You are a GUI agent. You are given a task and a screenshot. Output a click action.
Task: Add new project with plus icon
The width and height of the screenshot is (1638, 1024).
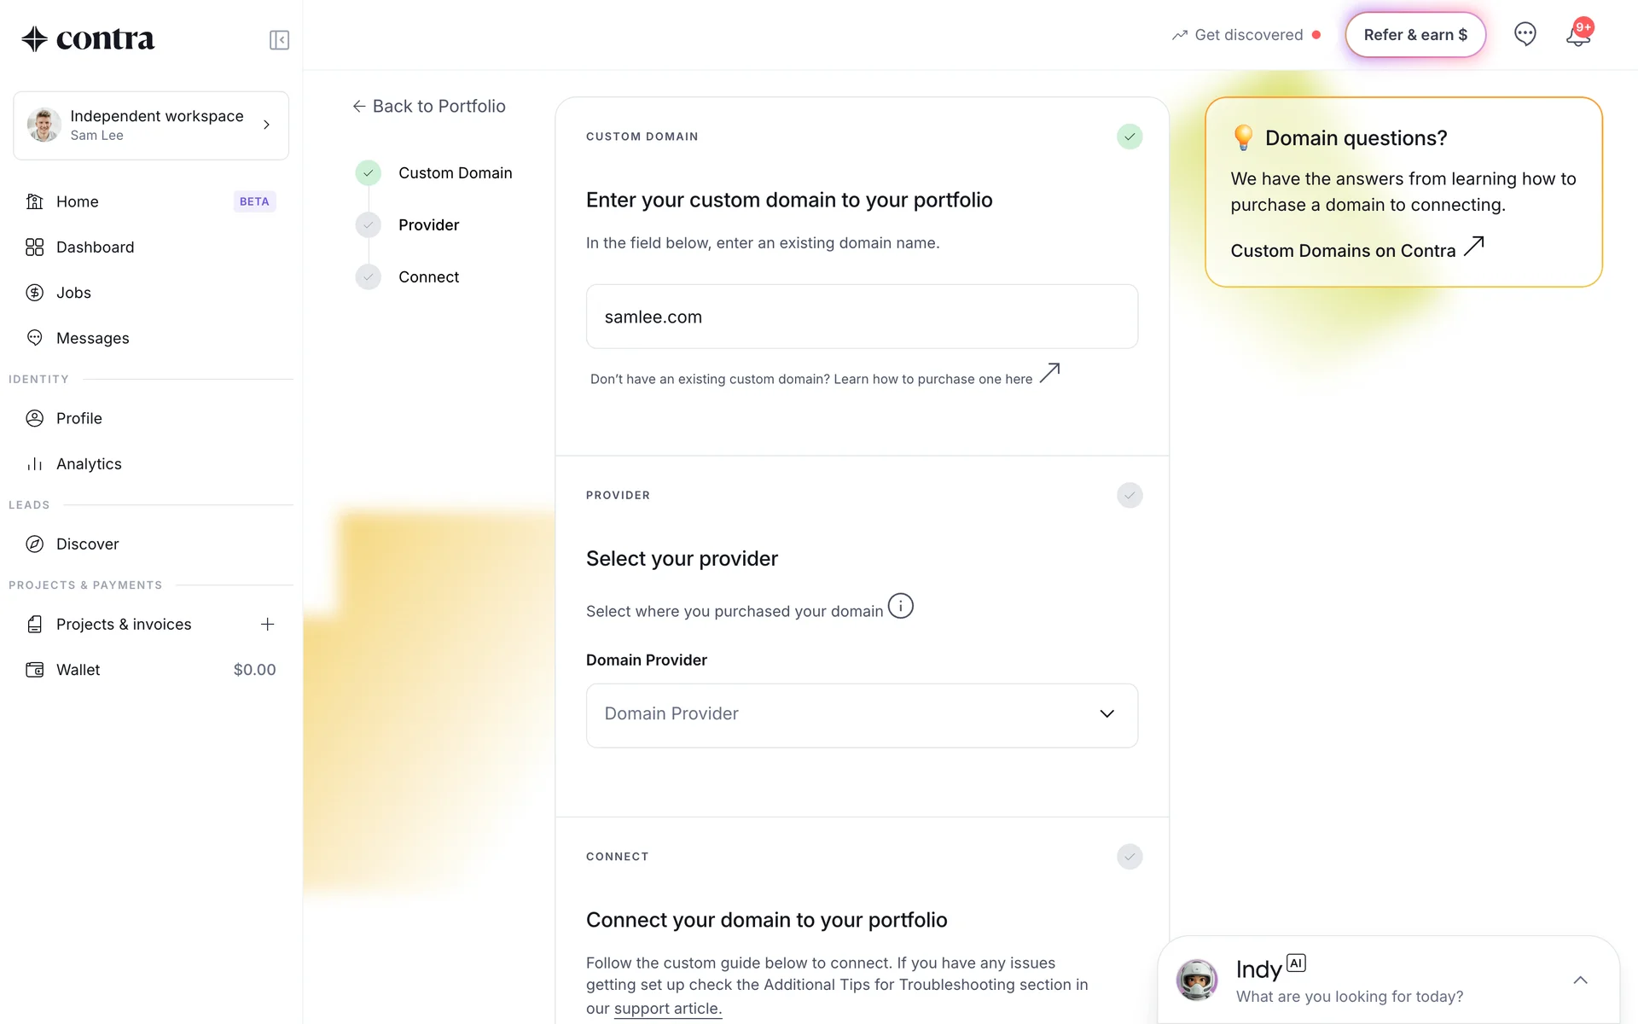(x=267, y=625)
